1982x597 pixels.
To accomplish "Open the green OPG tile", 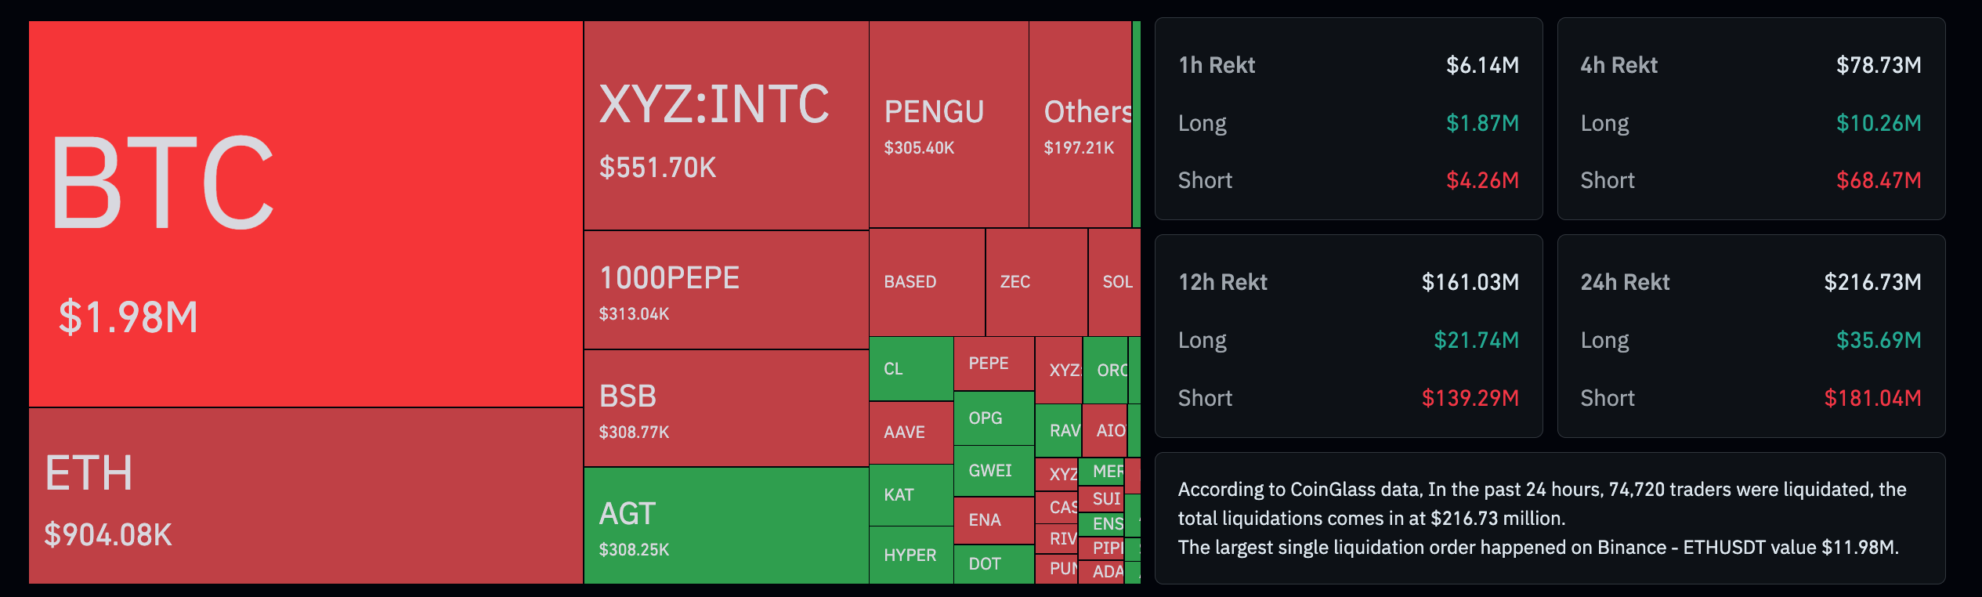I will click(993, 418).
